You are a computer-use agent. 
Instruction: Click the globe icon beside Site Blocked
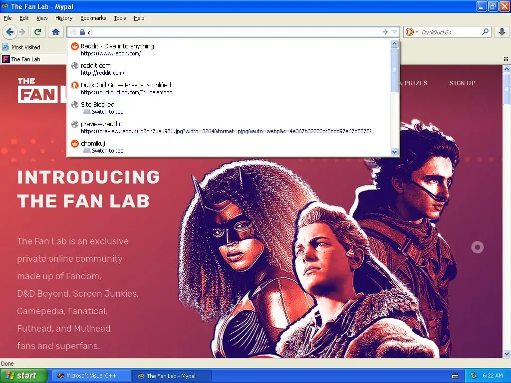(75, 105)
